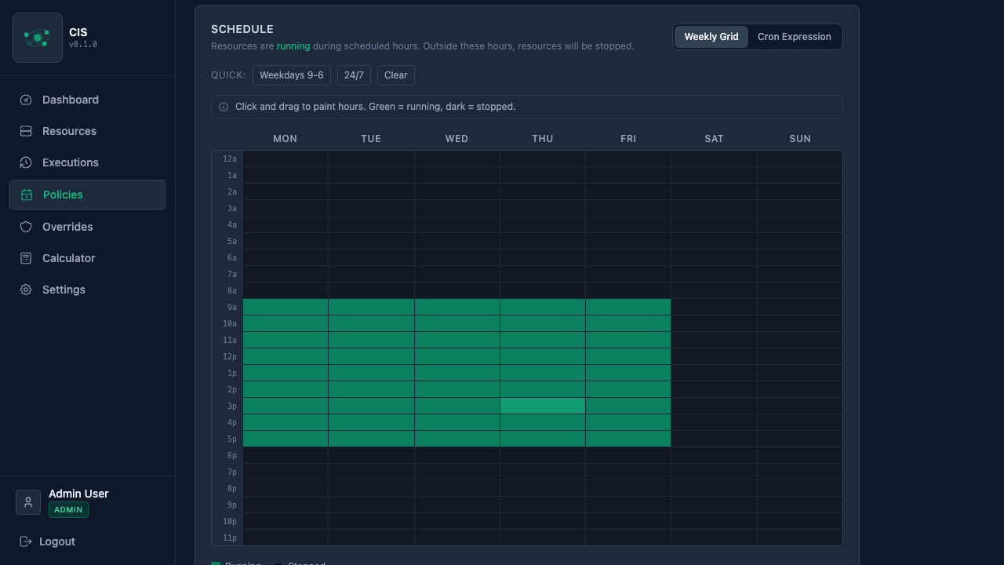This screenshot has height=565, width=1004.
Task: Click the MON column header
Action: (286, 139)
